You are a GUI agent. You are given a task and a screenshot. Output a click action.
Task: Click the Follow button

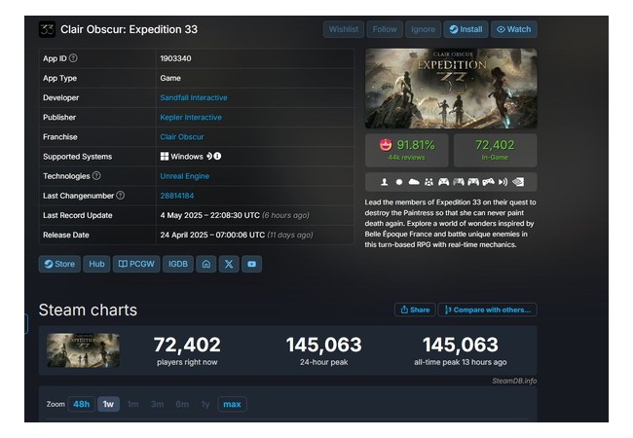[x=385, y=29]
